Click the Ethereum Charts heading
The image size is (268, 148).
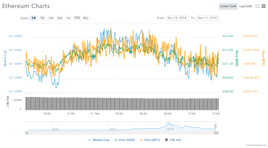point(26,6)
